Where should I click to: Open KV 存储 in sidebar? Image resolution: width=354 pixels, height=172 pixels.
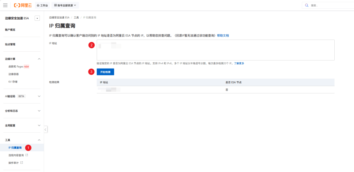(13, 82)
